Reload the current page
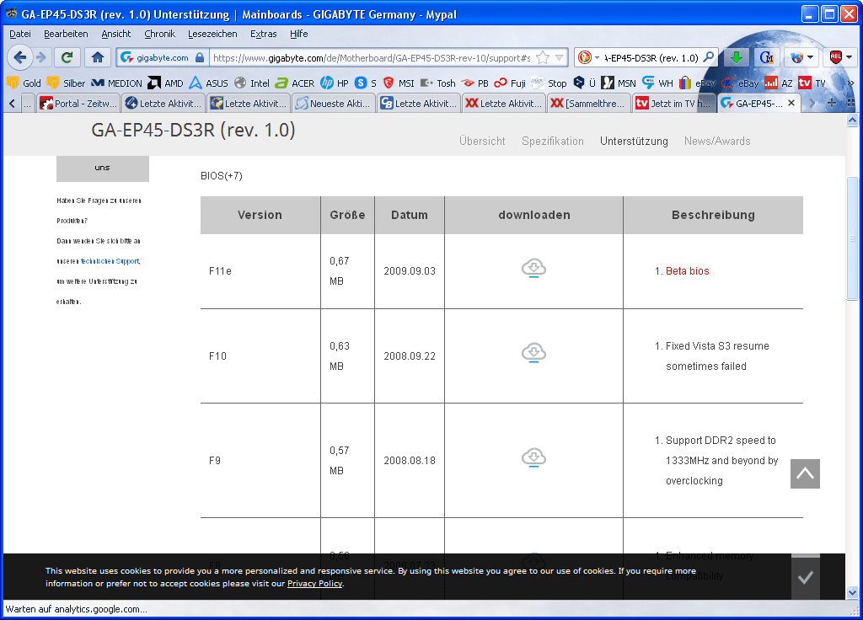Viewport: 863px width, 620px height. click(x=67, y=57)
